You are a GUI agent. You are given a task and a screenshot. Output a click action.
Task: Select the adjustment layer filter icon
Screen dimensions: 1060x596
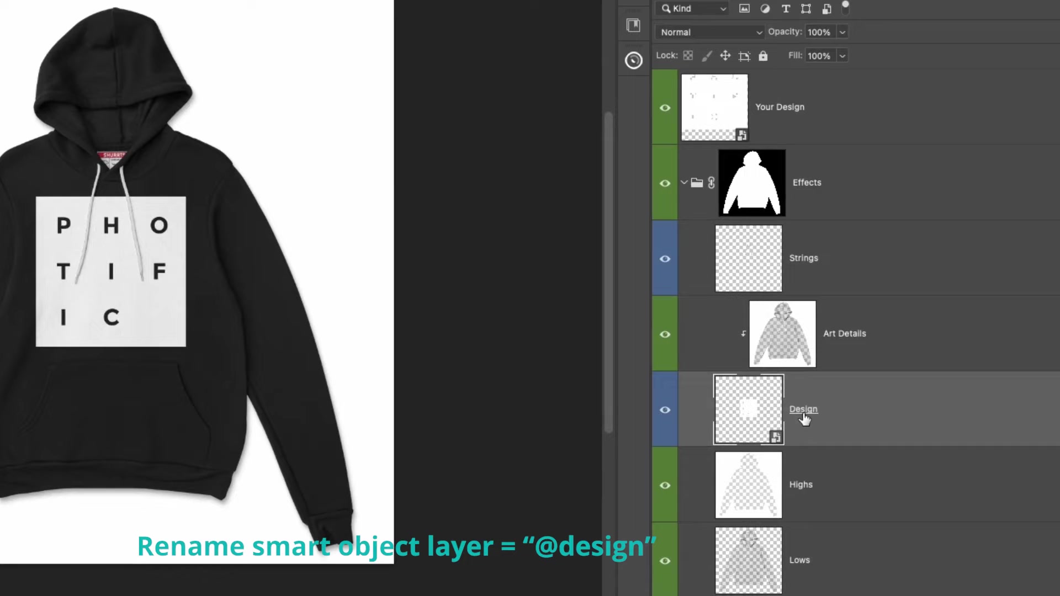coord(765,9)
